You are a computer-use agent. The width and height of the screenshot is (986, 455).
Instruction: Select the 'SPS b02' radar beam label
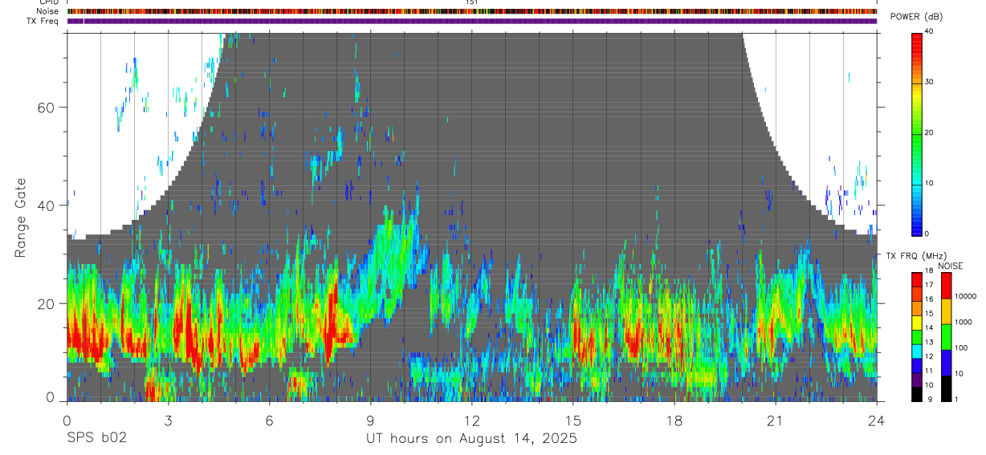(x=96, y=438)
